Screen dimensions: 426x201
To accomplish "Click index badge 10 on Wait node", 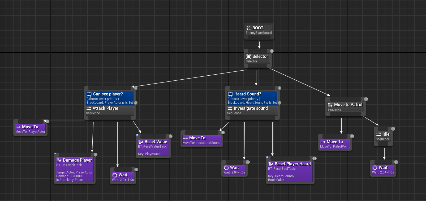I will coord(248,162).
